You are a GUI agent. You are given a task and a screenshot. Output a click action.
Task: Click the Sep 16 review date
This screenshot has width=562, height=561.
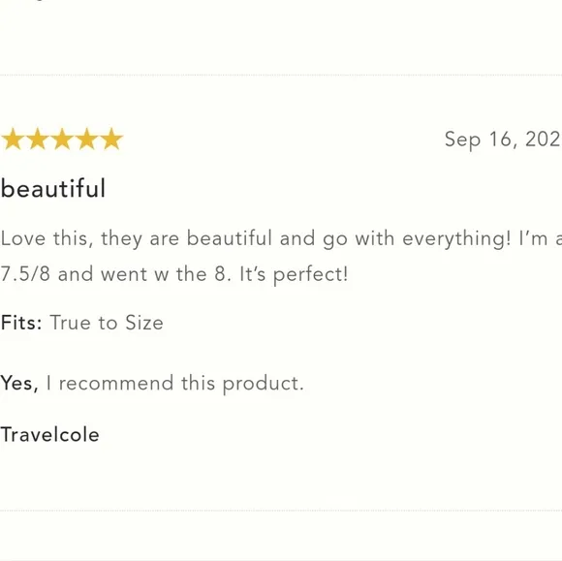(503, 140)
